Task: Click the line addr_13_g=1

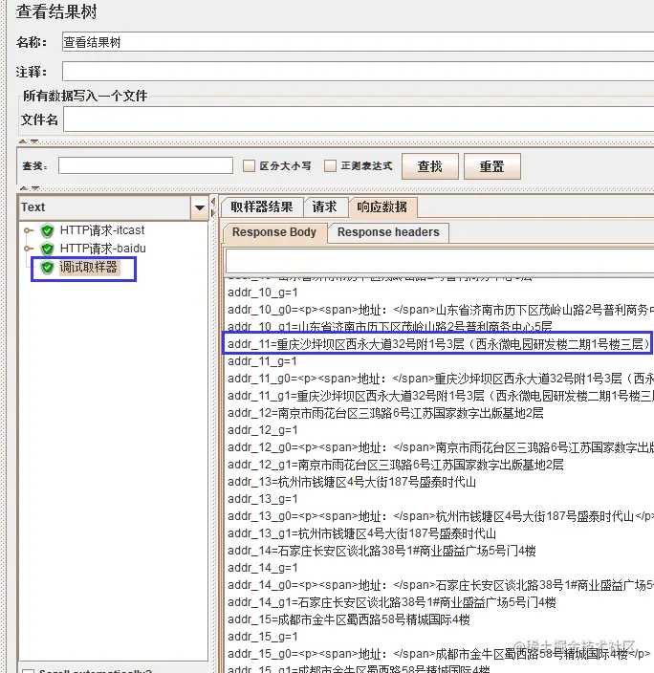Action: [x=262, y=499]
